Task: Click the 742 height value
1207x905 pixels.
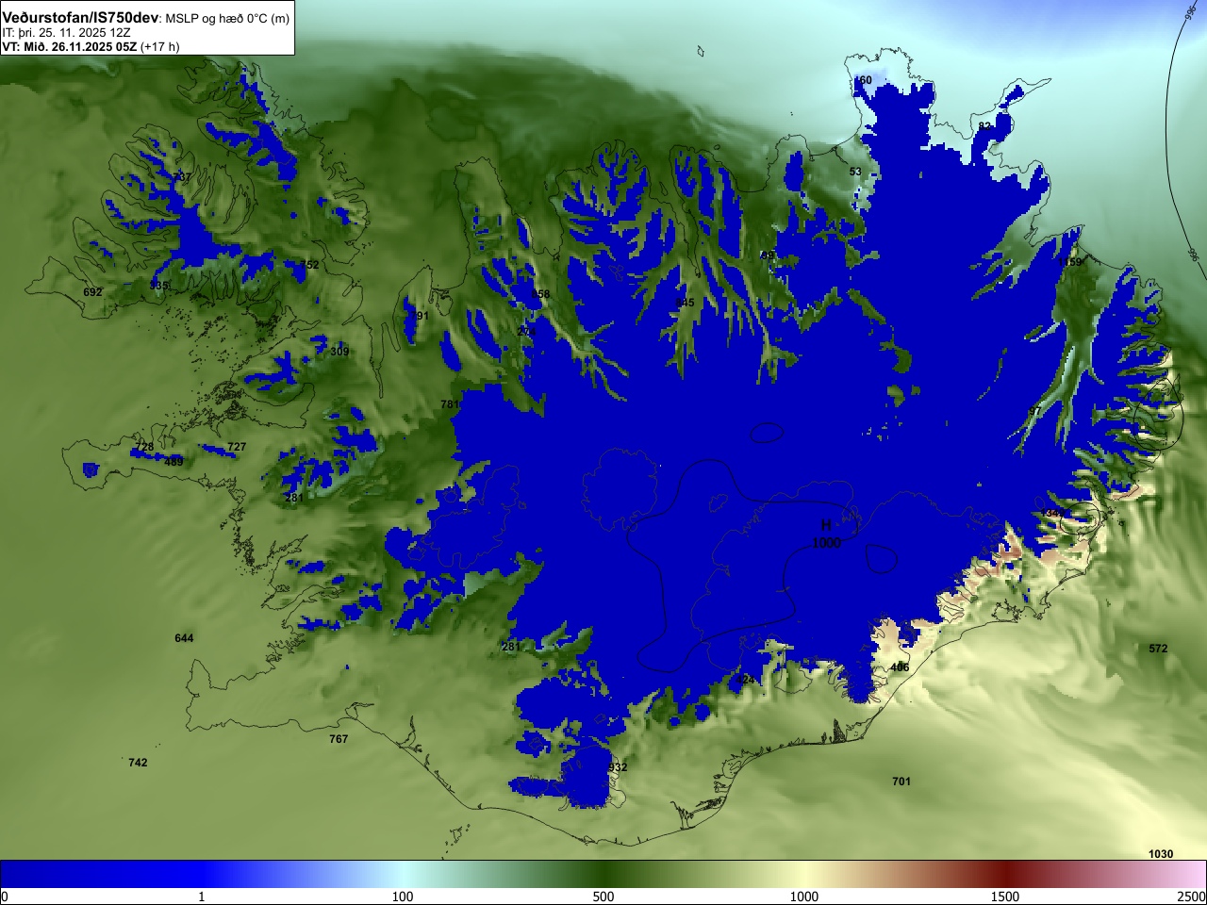Action: pyautogui.click(x=138, y=763)
